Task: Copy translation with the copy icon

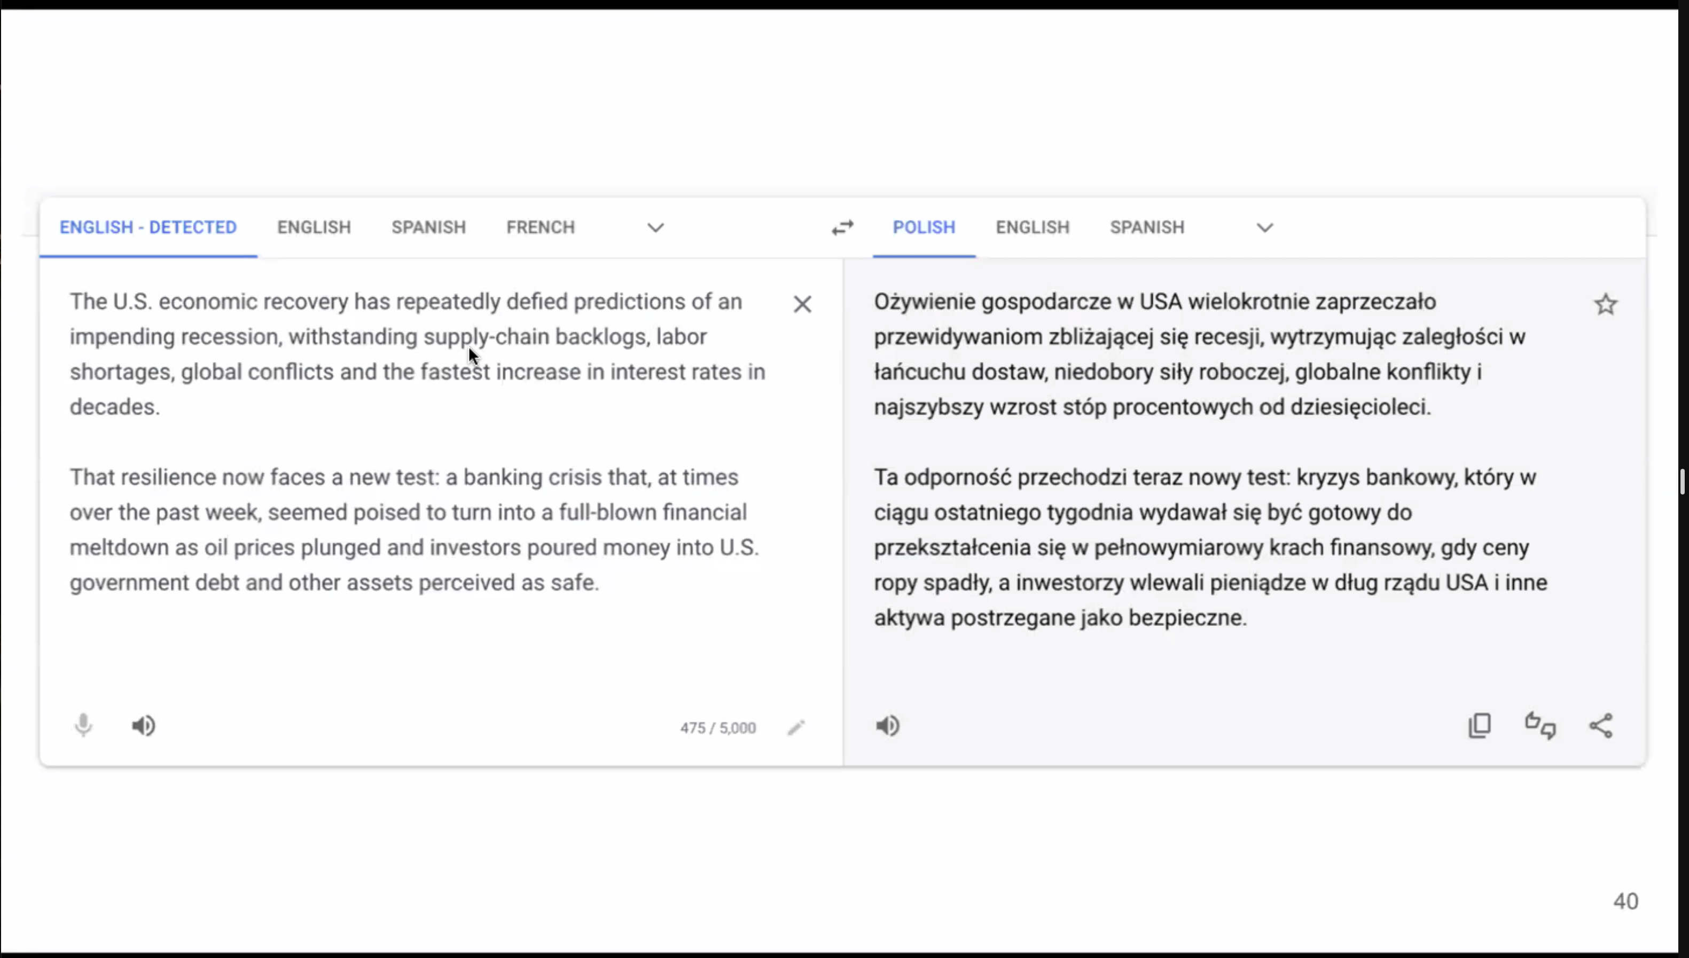Action: (x=1480, y=726)
